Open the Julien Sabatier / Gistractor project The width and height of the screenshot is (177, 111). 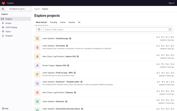53,102
